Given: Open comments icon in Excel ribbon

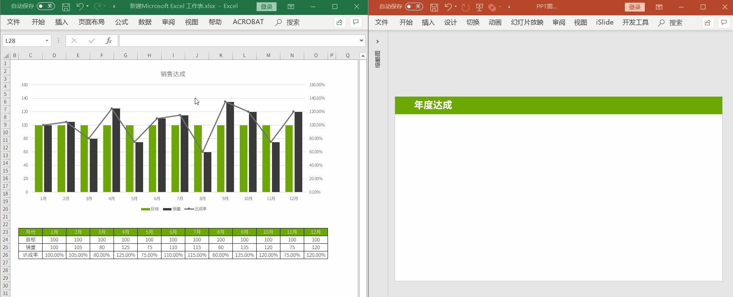Looking at the screenshot, I should coord(356,22).
